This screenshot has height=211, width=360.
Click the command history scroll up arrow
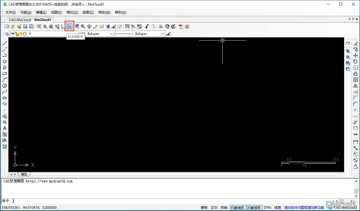356,182
